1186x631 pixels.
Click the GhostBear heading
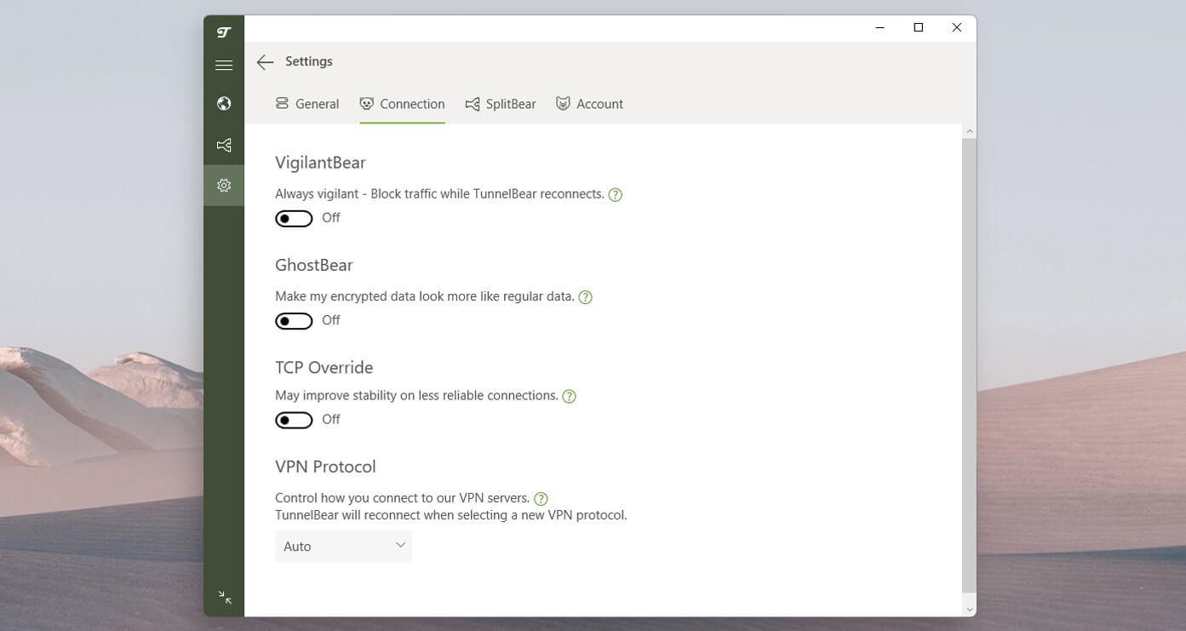[314, 265]
